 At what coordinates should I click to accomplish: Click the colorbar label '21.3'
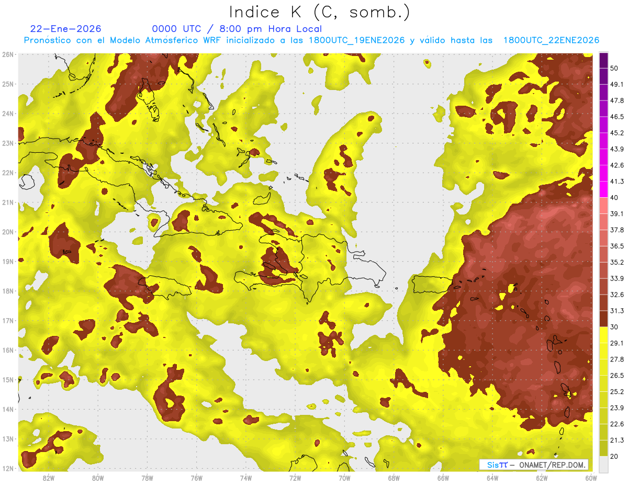coord(617,440)
